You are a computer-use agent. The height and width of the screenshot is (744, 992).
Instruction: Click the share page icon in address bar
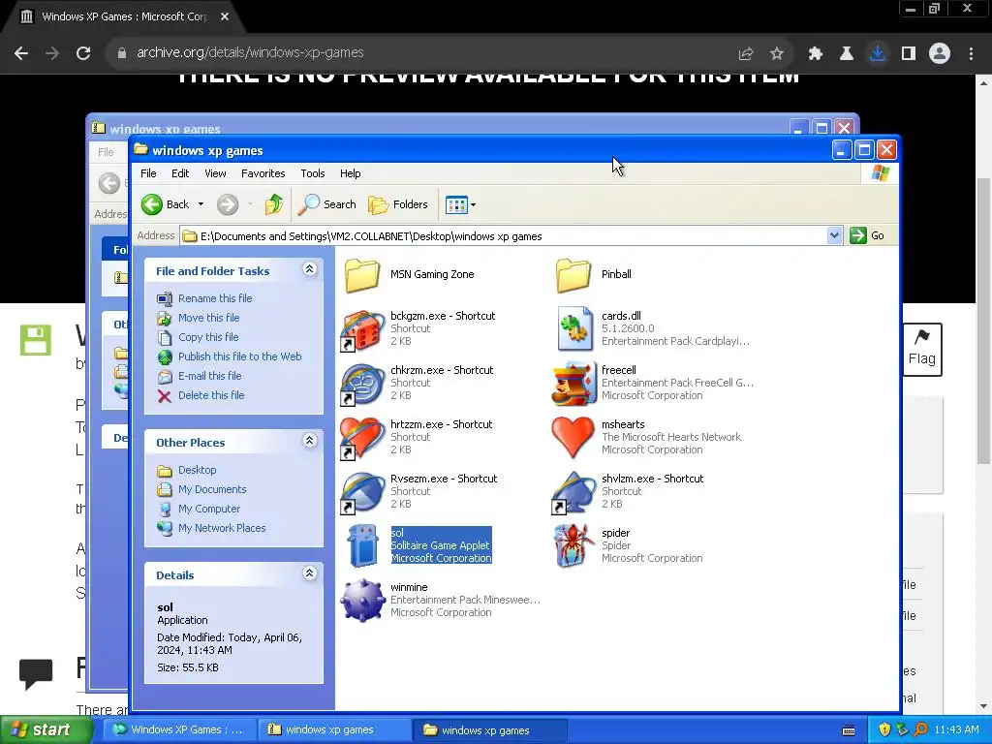point(746,54)
